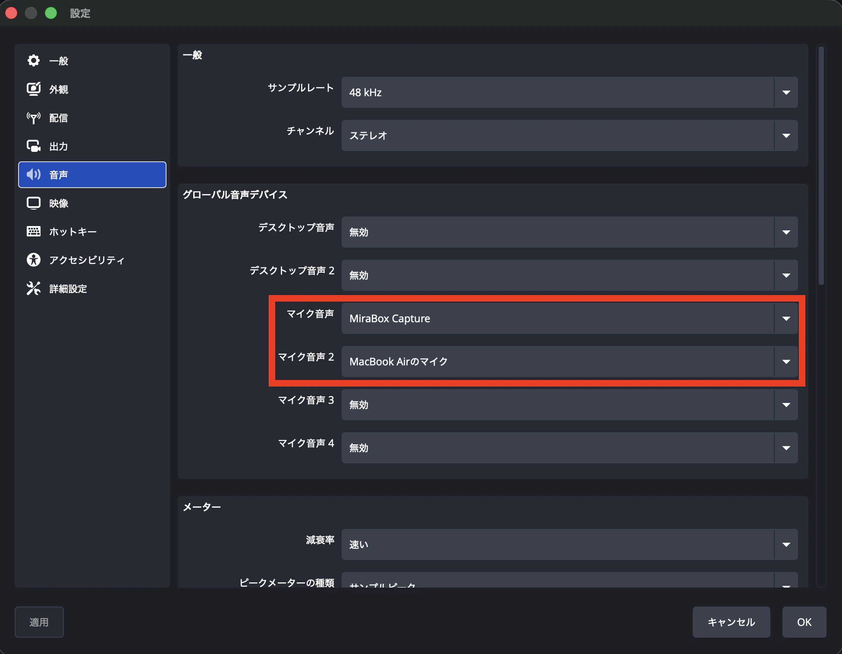Expand the デスクトップ音声 device dropdown
842x654 pixels.
[x=569, y=232]
